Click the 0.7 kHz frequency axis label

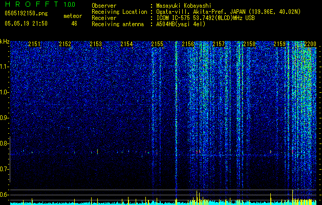point(5,169)
